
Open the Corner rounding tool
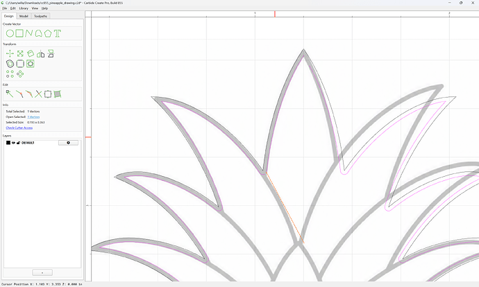pyautogui.click(x=20, y=64)
